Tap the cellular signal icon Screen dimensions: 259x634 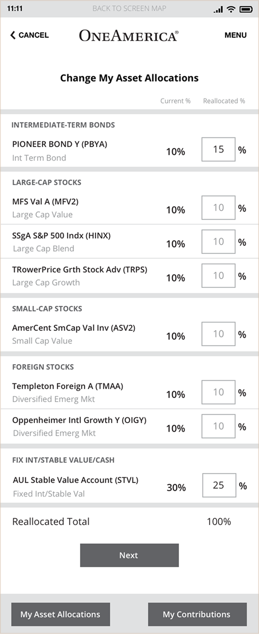pyautogui.click(x=218, y=9)
